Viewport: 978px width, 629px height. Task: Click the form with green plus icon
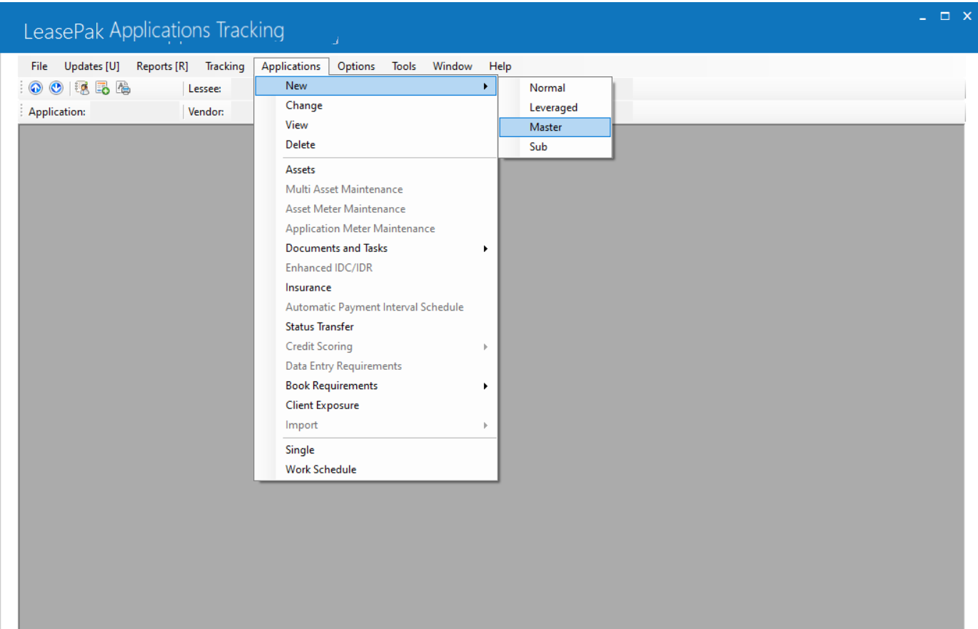(x=102, y=89)
